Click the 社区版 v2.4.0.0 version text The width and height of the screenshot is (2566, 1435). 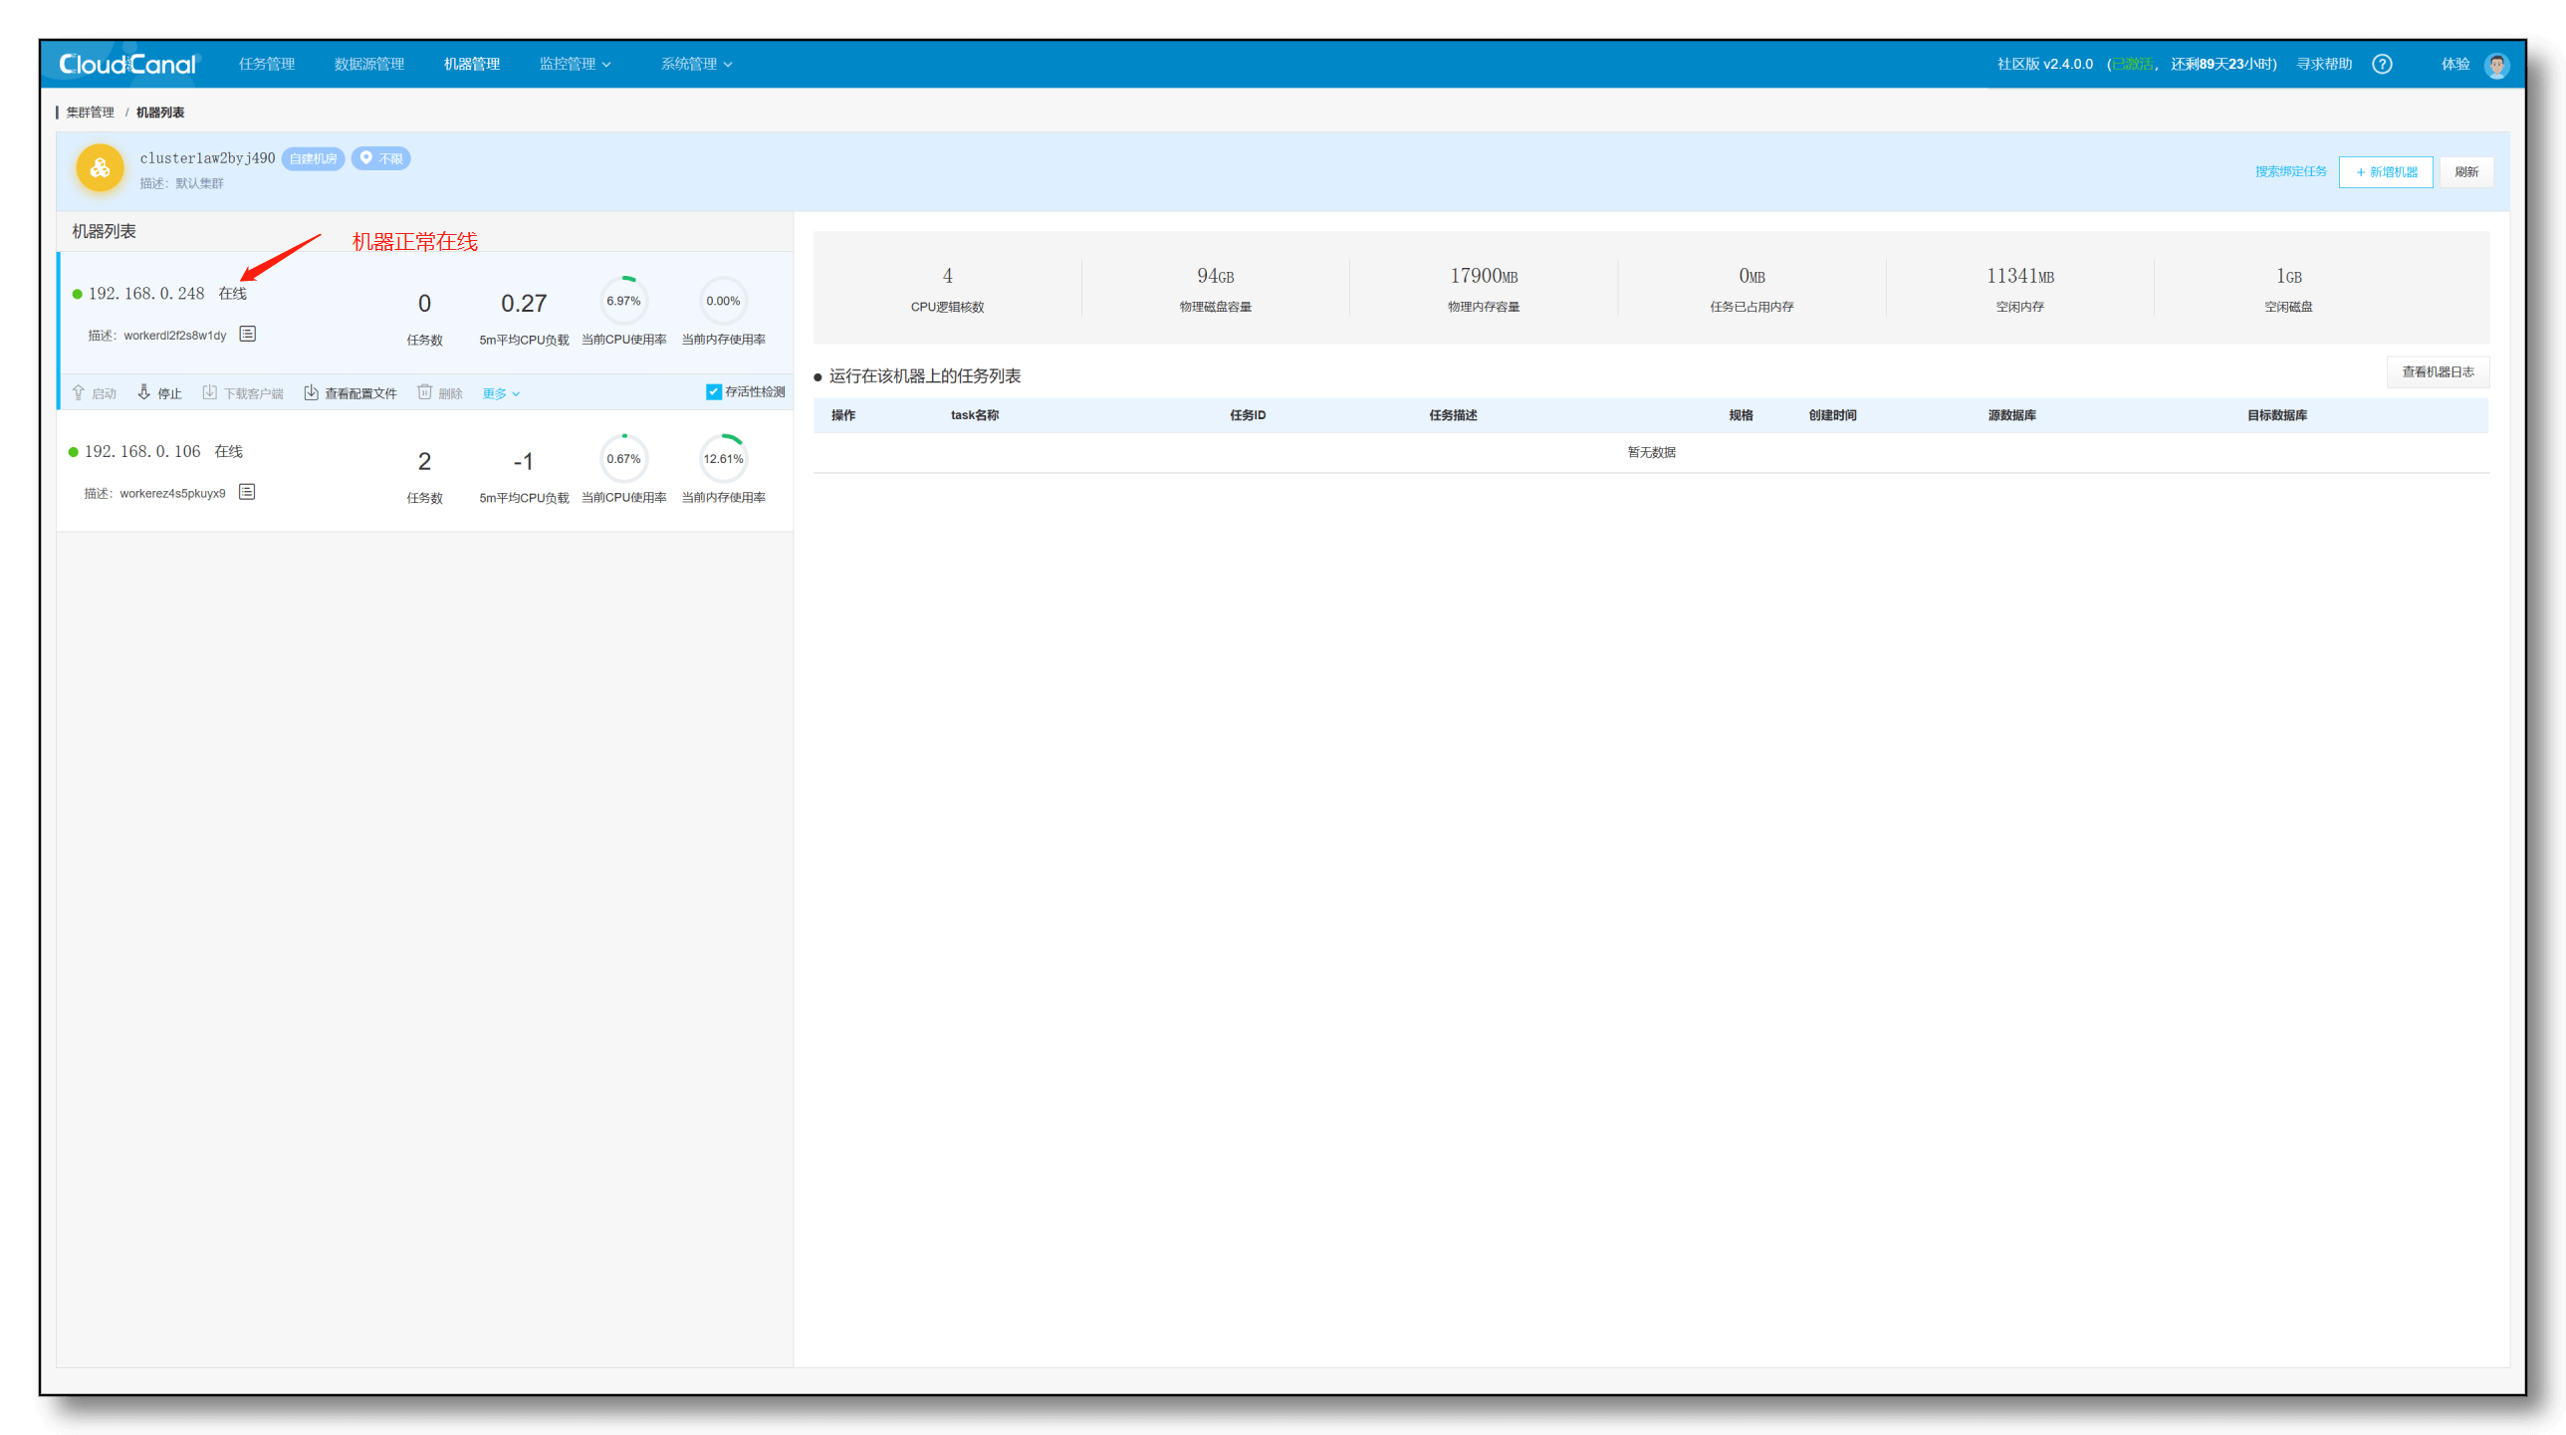click(2044, 64)
